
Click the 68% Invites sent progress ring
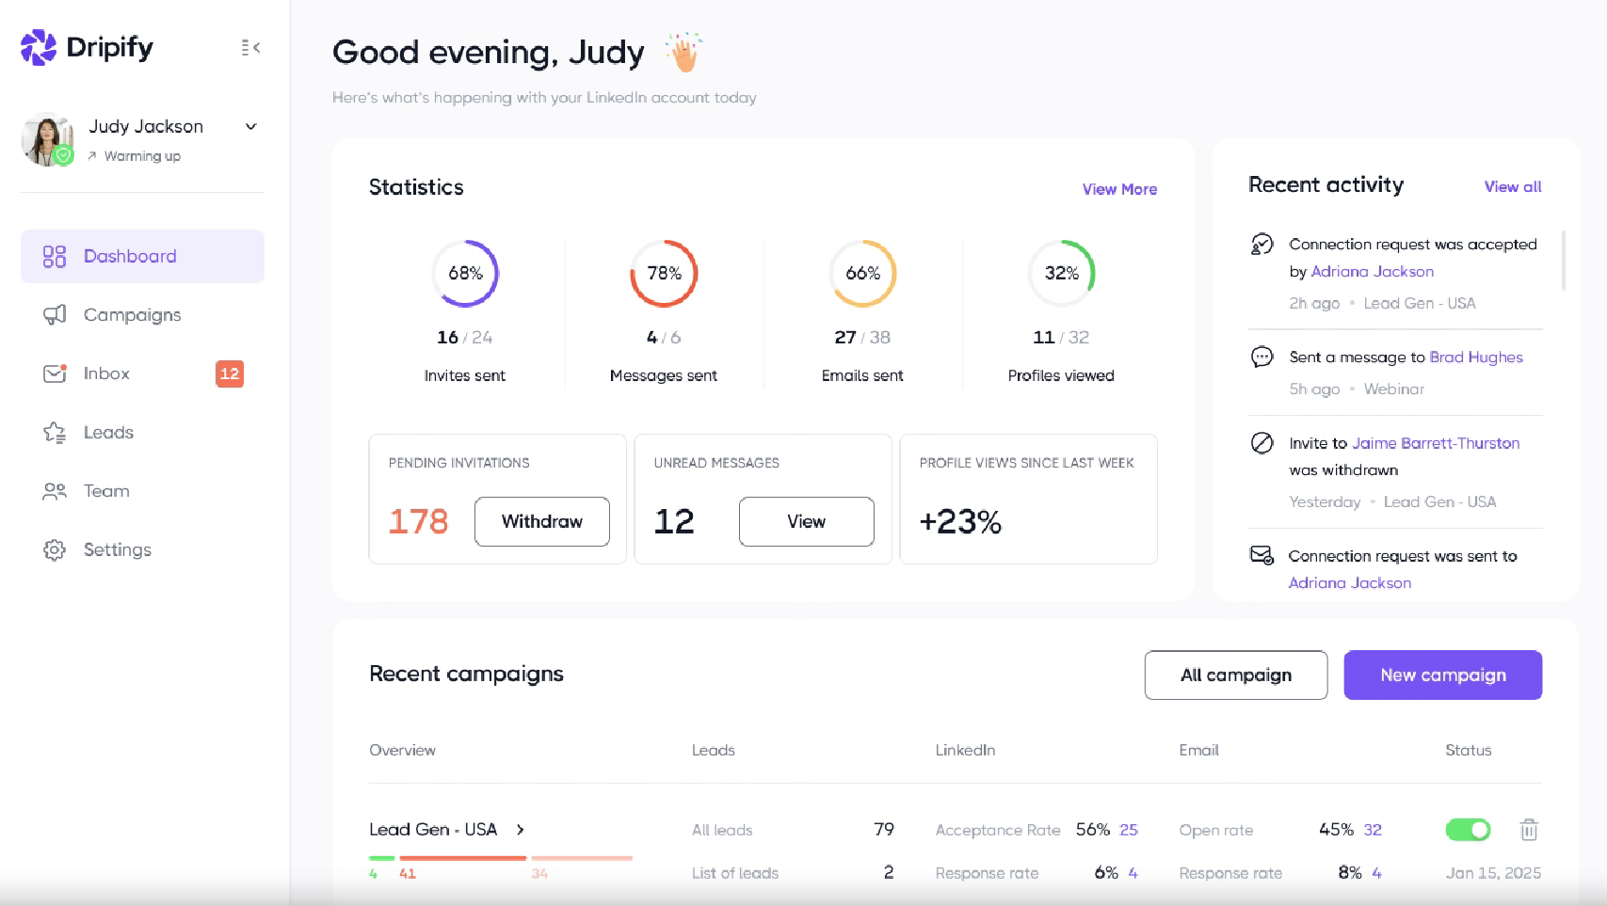465,274
